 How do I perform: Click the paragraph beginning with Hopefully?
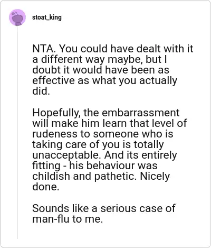[x=110, y=150]
